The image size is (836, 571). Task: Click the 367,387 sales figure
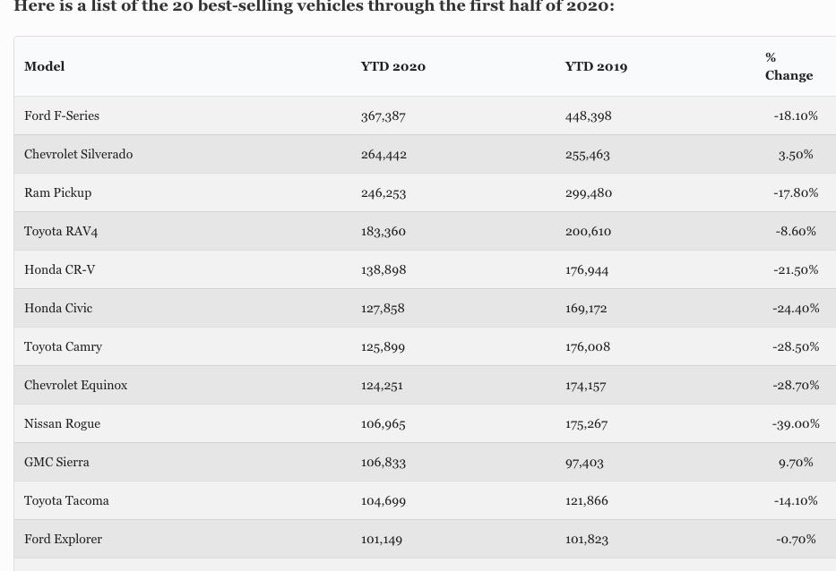coord(383,116)
